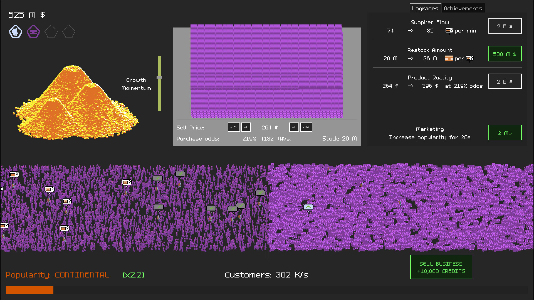Click the Growth Momentum slider handle
534x300 pixels.
click(x=159, y=77)
